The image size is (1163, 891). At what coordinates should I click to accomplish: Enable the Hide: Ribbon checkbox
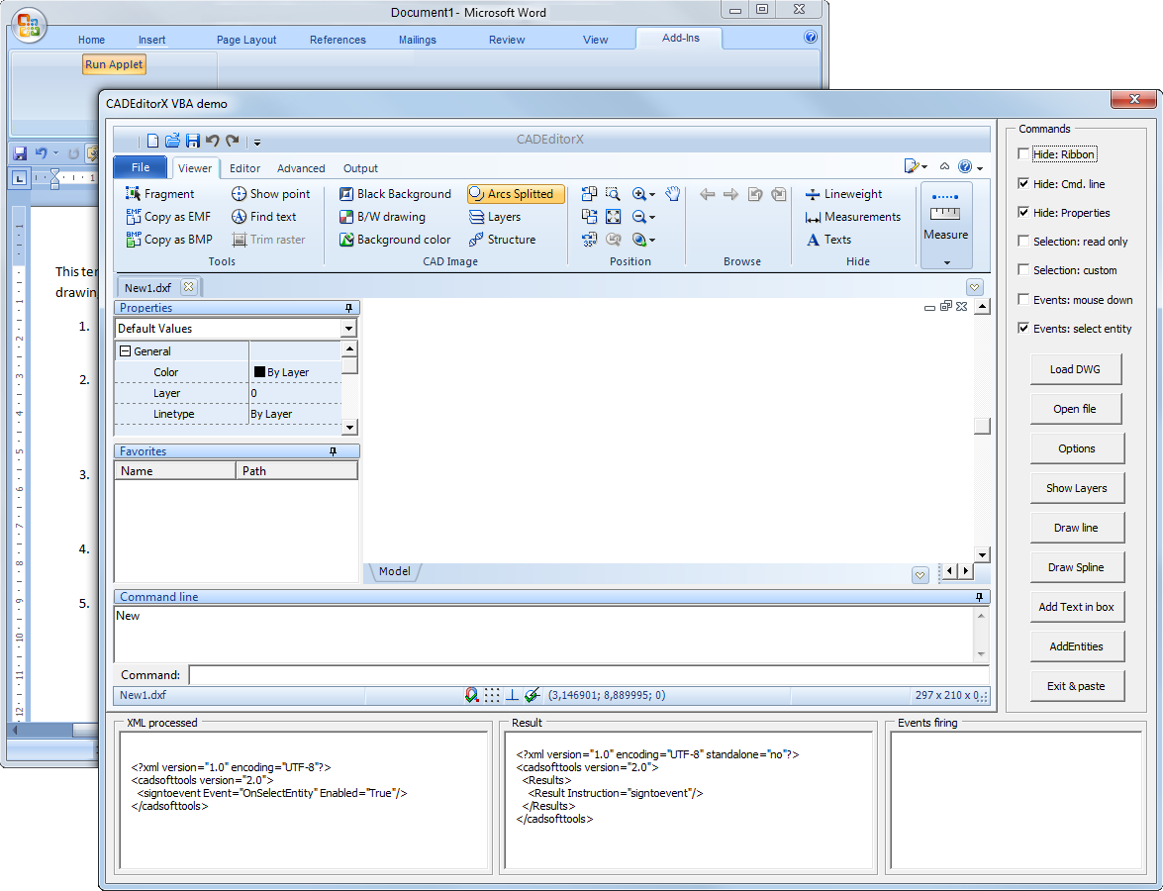tap(1023, 154)
